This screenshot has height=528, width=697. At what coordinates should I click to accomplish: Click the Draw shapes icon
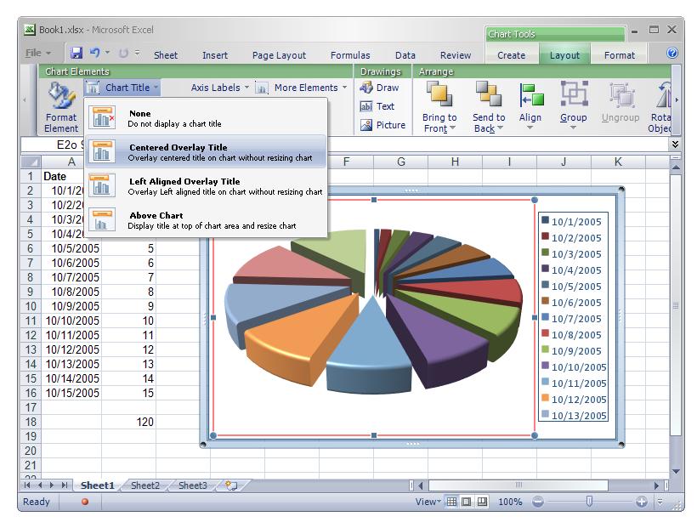point(366,88)
